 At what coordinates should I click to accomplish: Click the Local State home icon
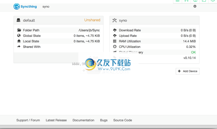(19, 41)
